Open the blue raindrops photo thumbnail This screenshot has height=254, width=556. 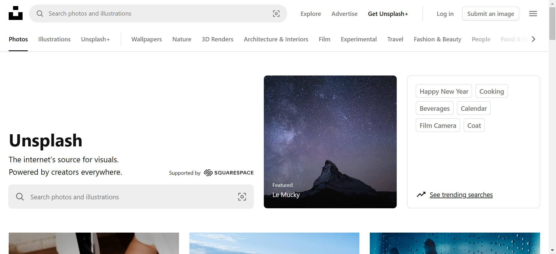pyautogui.click(x=455, y=243)
